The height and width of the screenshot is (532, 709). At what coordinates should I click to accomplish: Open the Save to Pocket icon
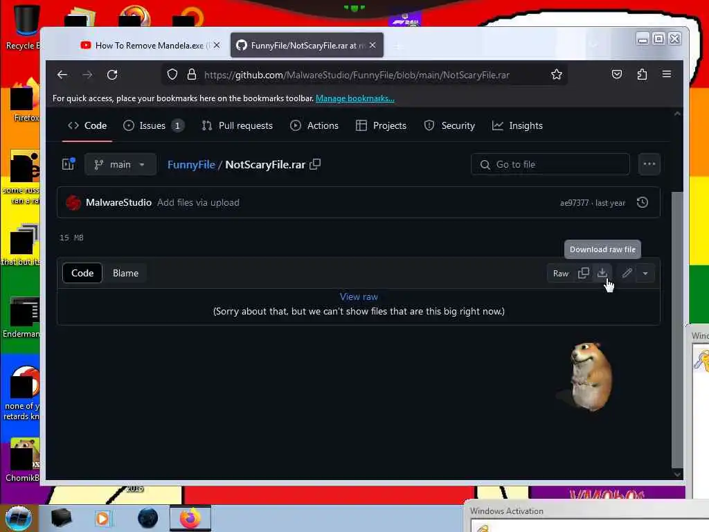(617, 74)
